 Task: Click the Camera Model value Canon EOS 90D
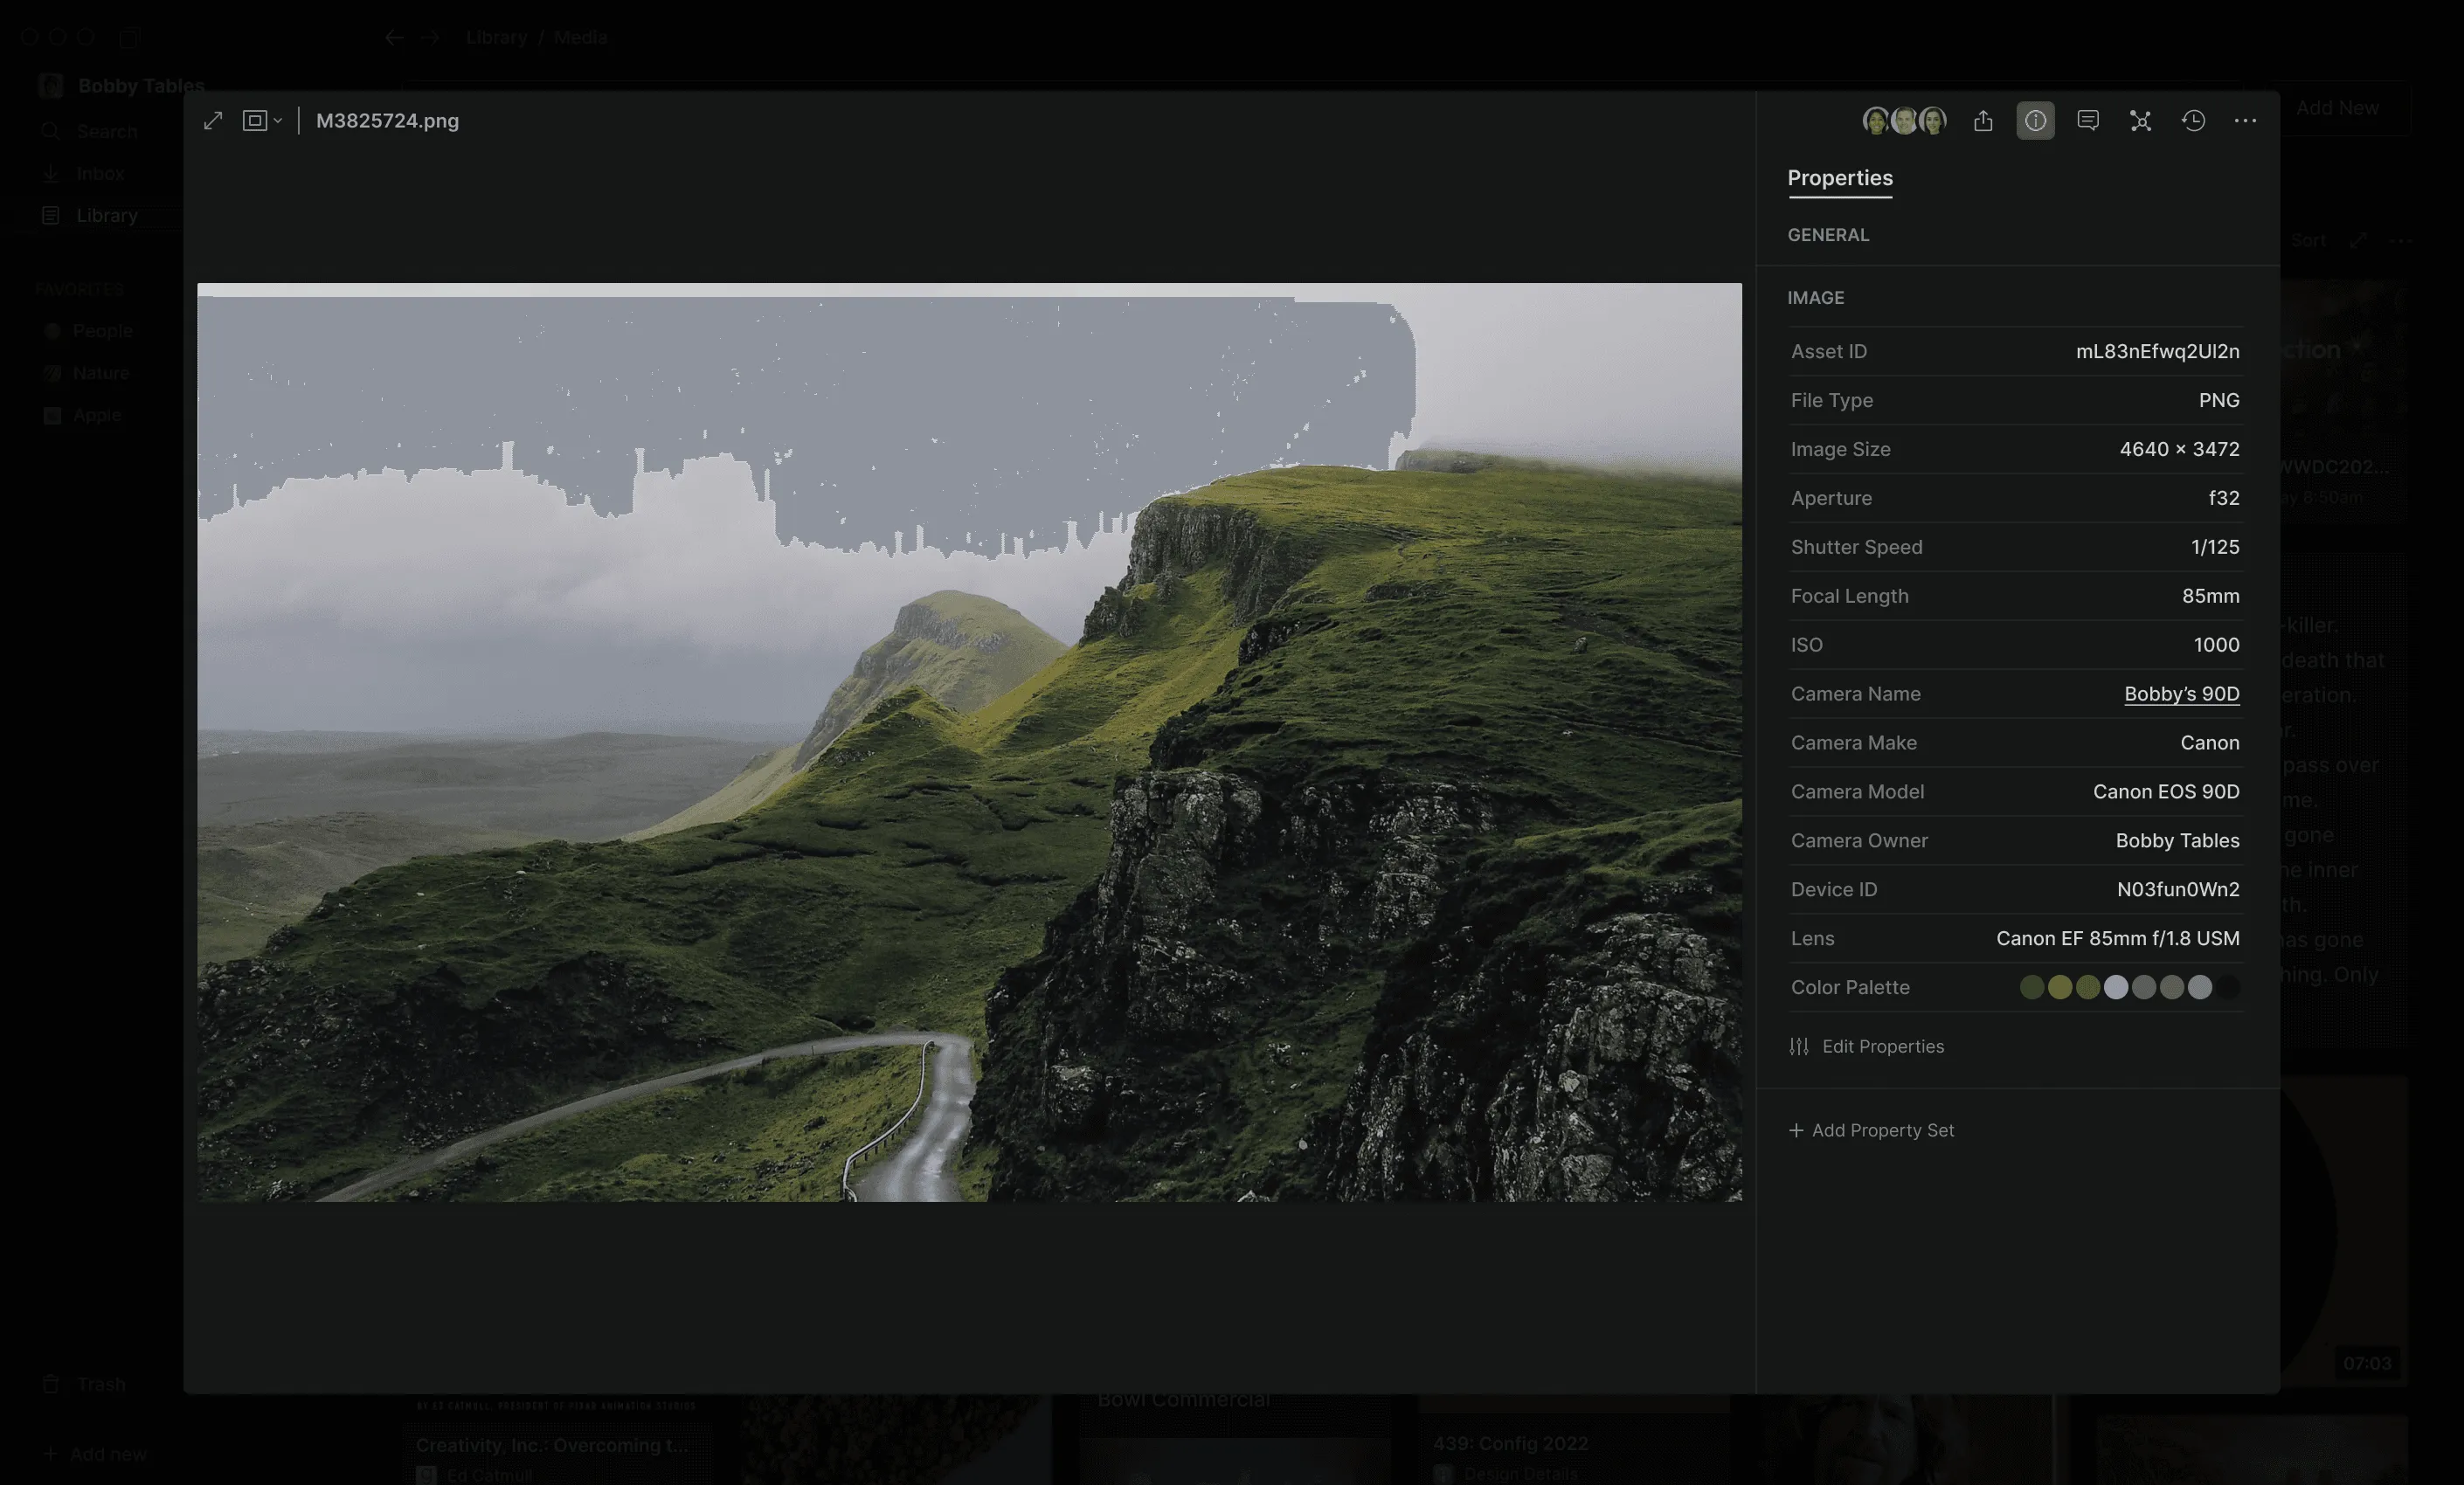tap(2166, 791)
